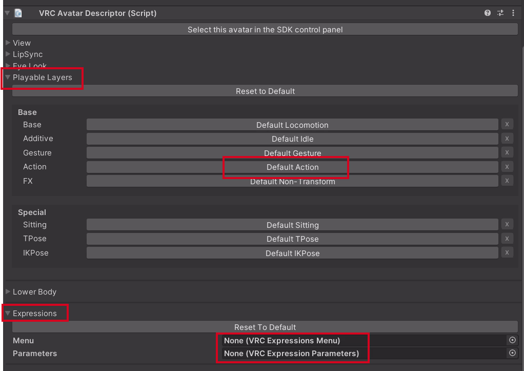This screenshot has height=371, width=524.
Task: Click the Additive layer label
Action: click(x=38, y=139)
